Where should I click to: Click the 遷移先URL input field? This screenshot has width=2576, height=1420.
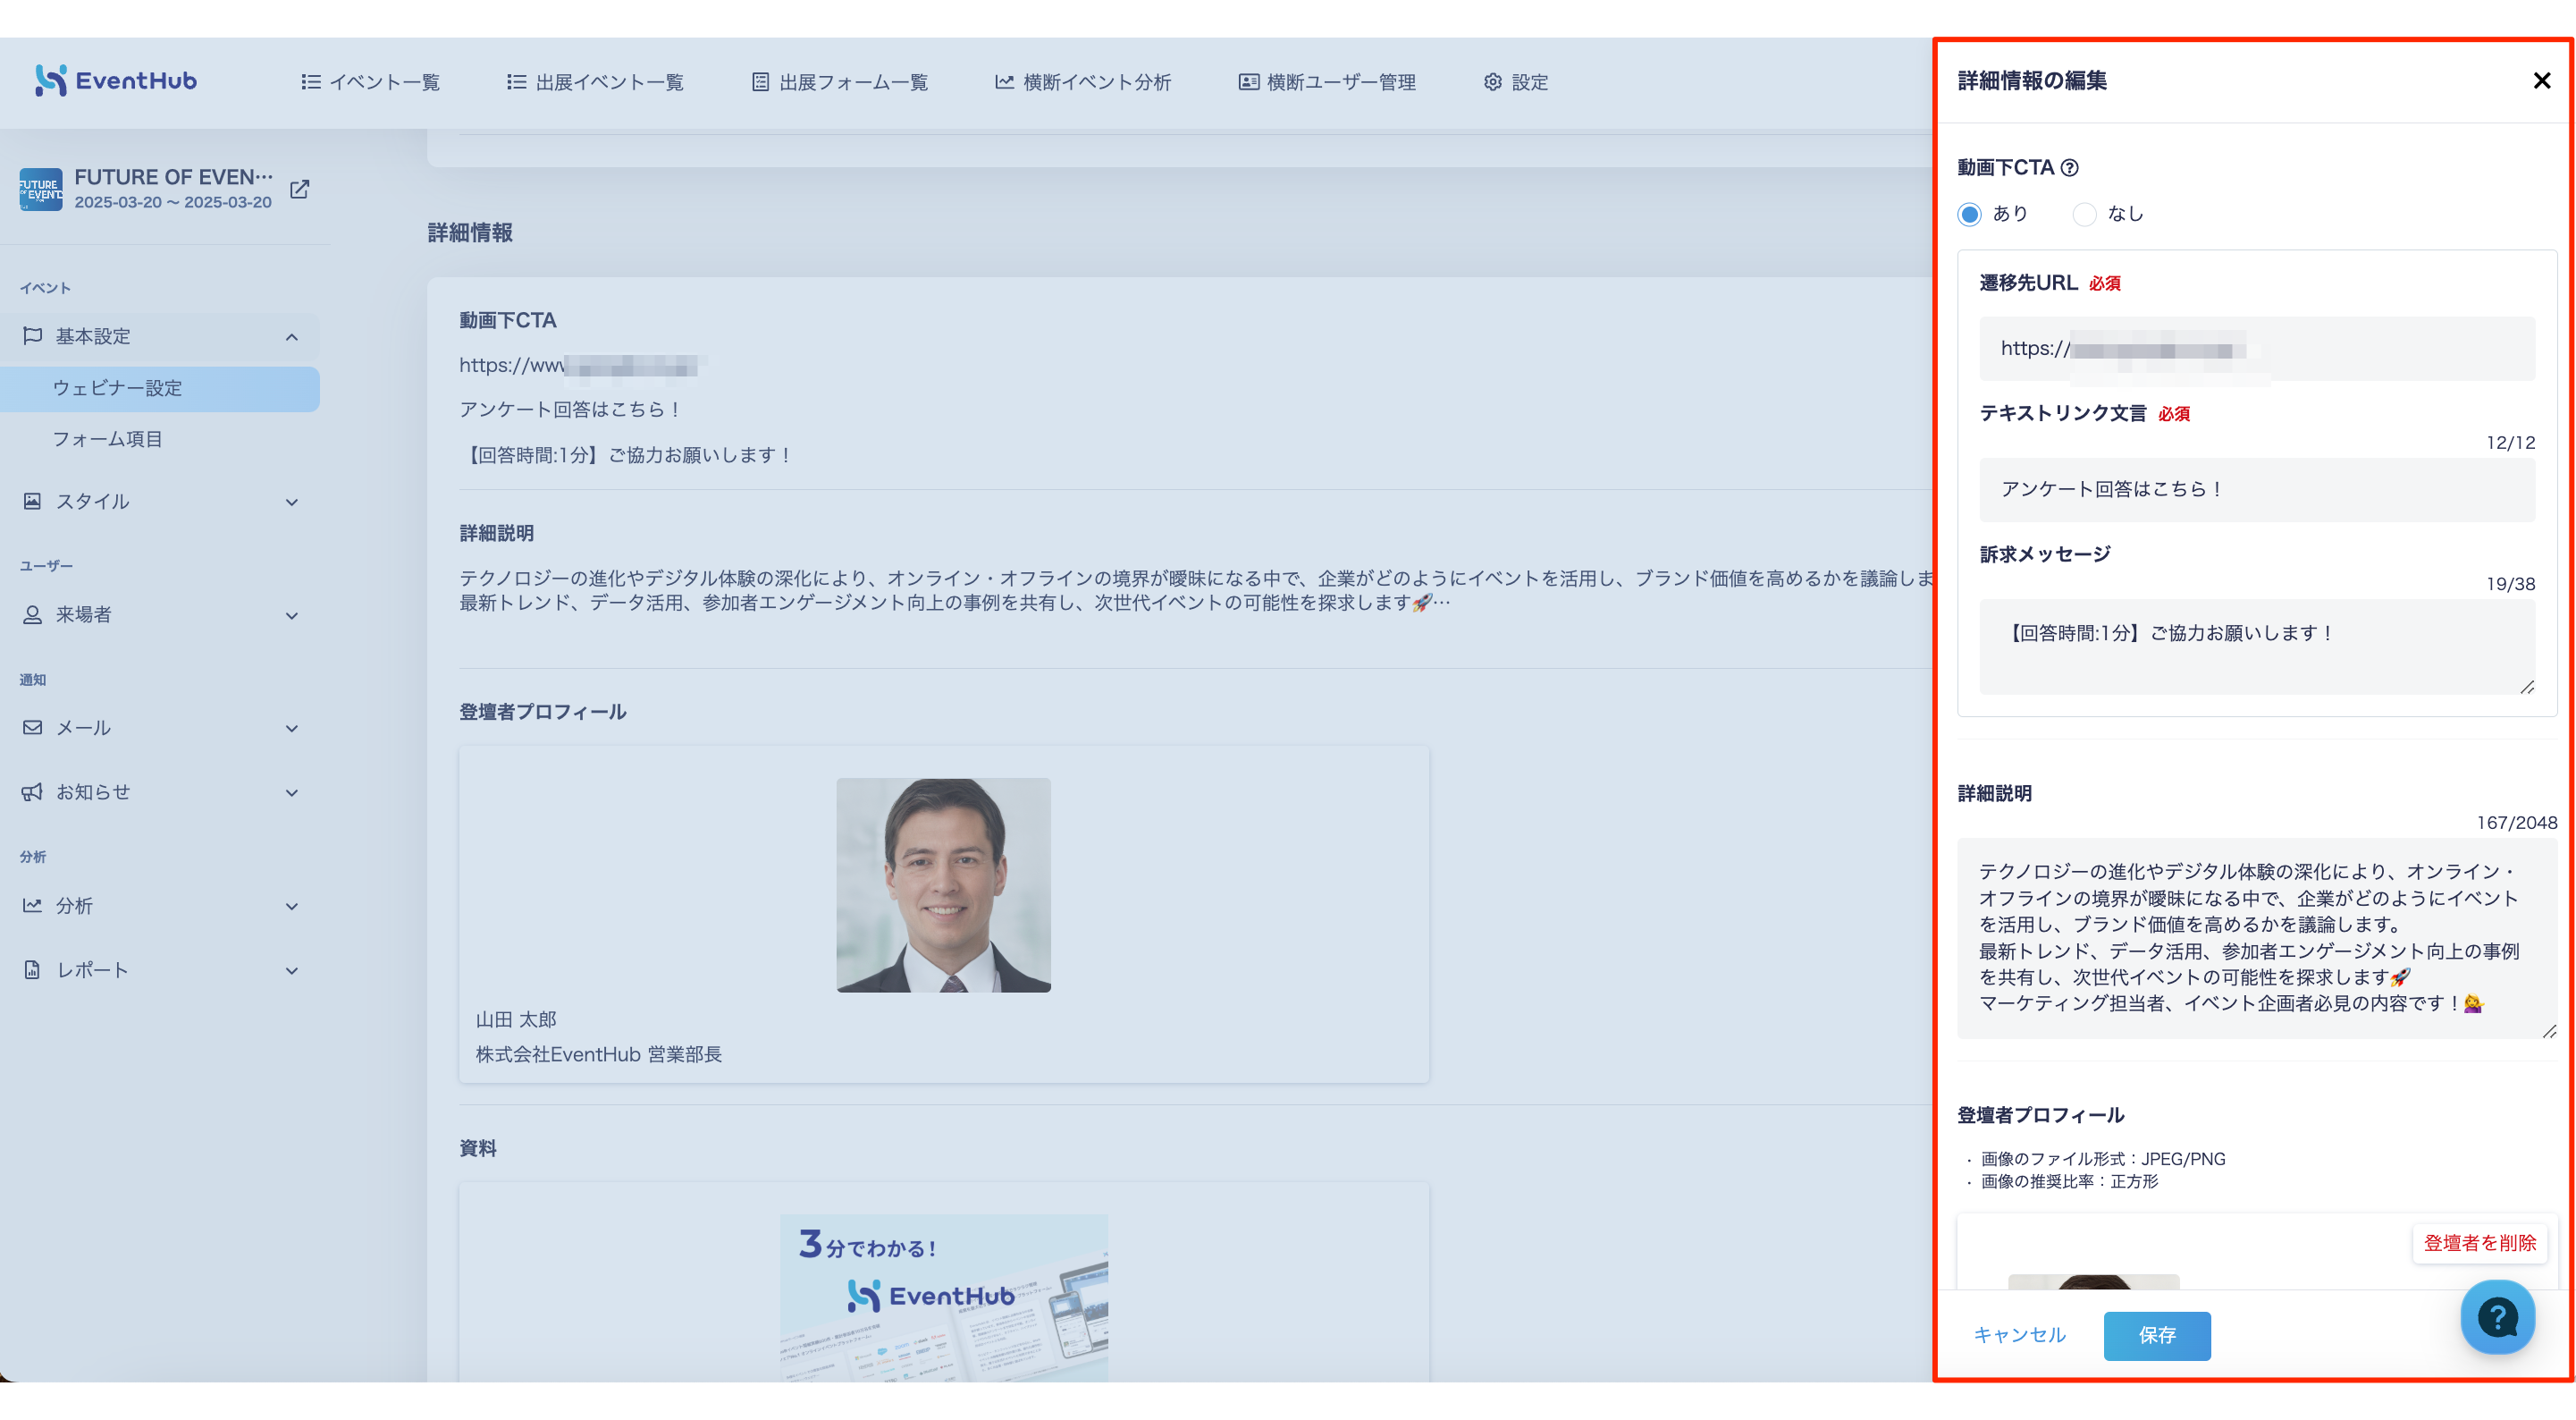tap(2257, 348)
